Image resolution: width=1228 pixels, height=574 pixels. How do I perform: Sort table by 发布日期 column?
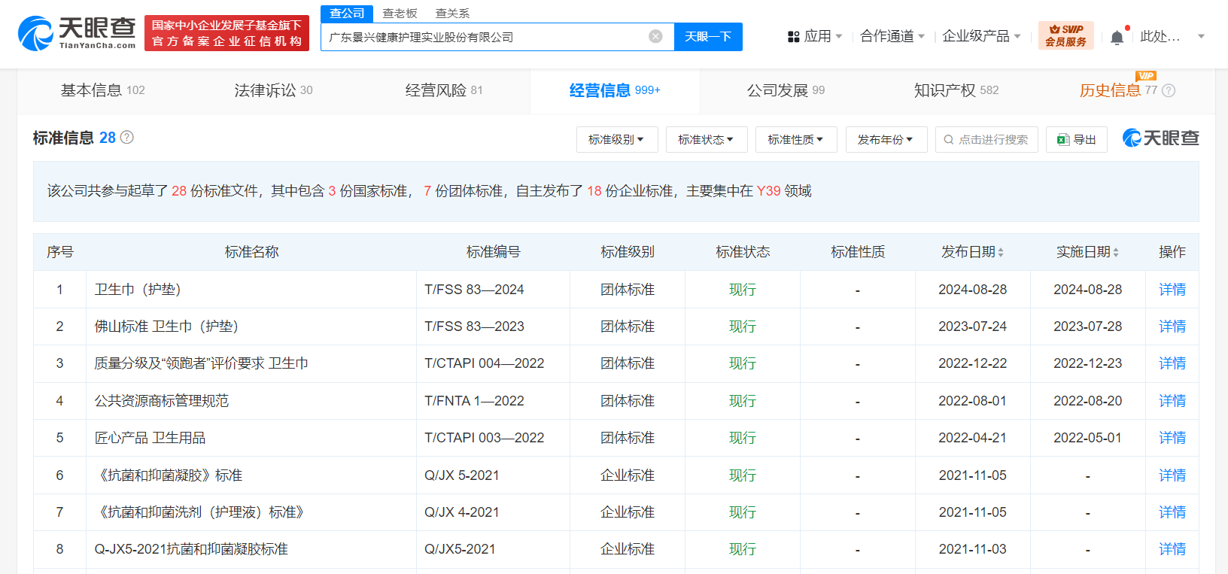[x=972, y=252]
